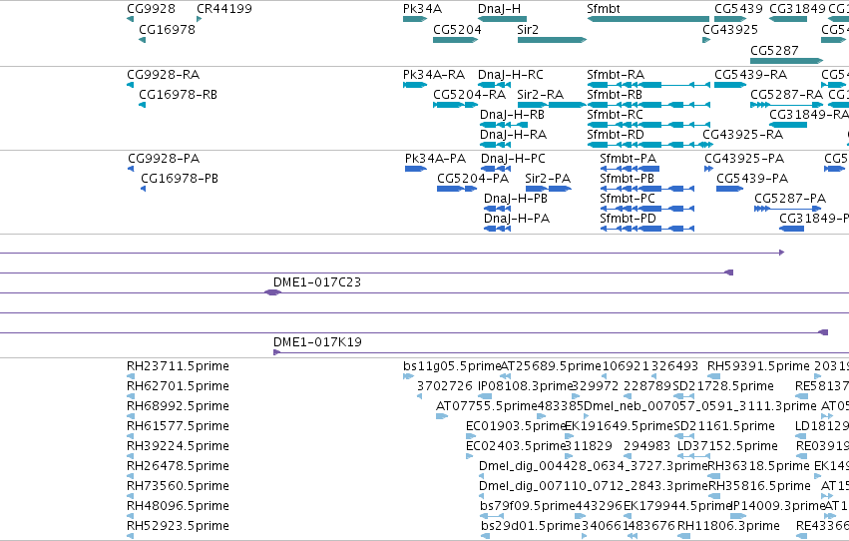
Task: Click the CG9928 gene arrowhead
Action: click(130, 19)
